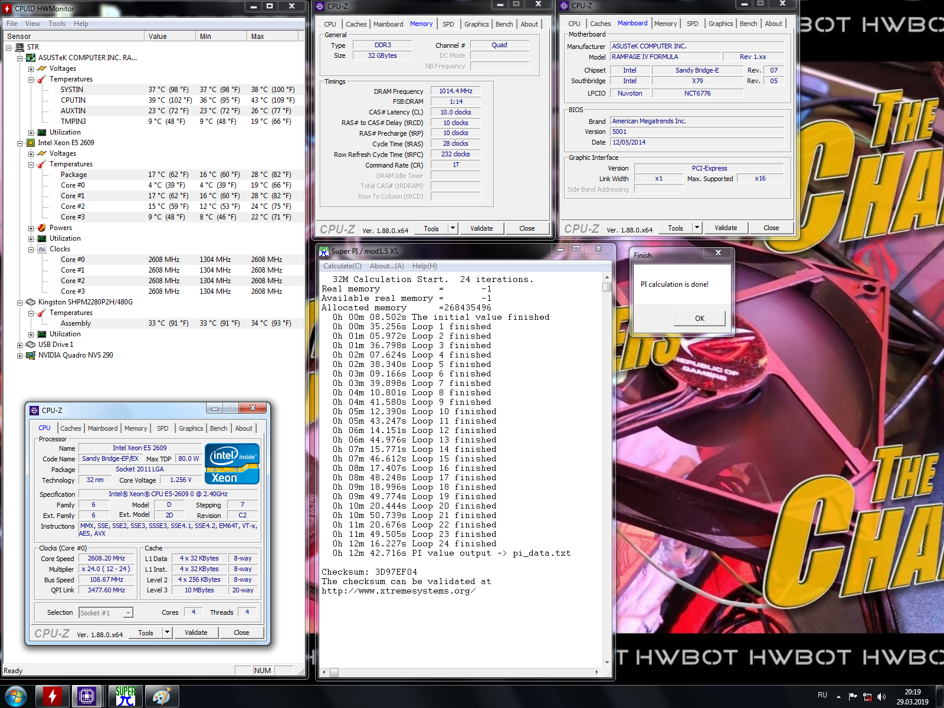The height and width of the screenshot is (708, 944).
Task: Click the Intel Xeon E5 2609 processor icon
Action: click(31, 143)
